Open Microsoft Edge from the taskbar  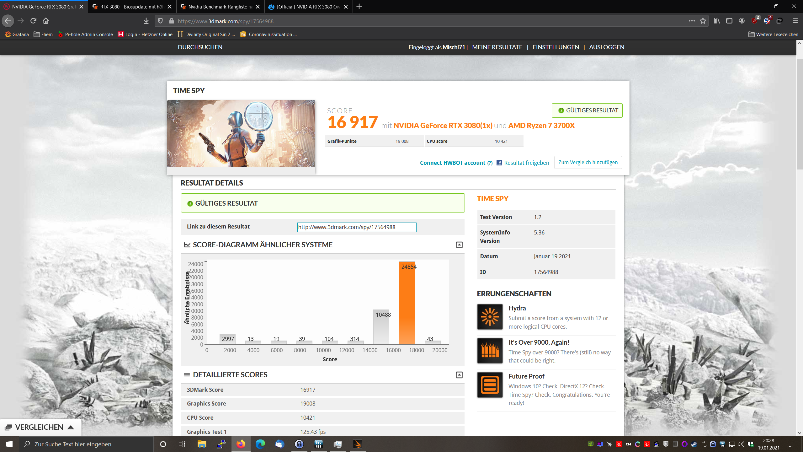coord(260,444)
